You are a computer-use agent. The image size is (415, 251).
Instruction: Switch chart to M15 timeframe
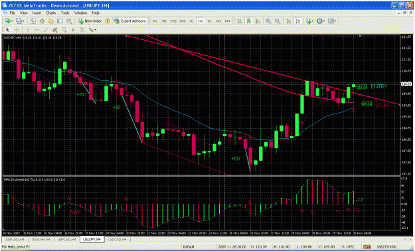[x=173, y=21]
